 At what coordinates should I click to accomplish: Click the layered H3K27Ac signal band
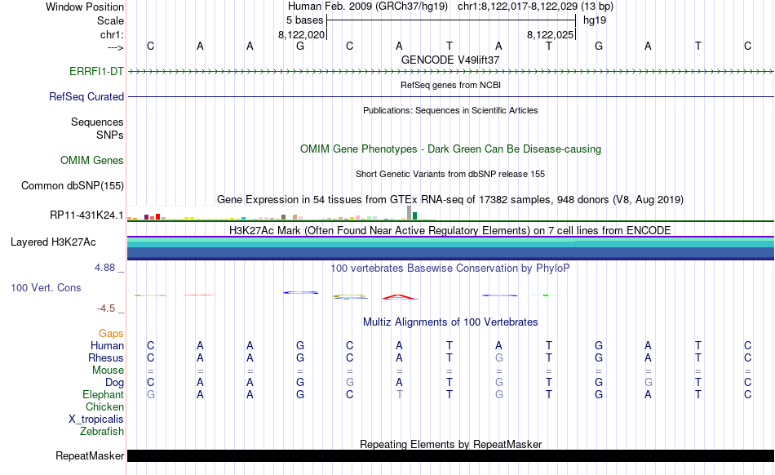[450, 247]
